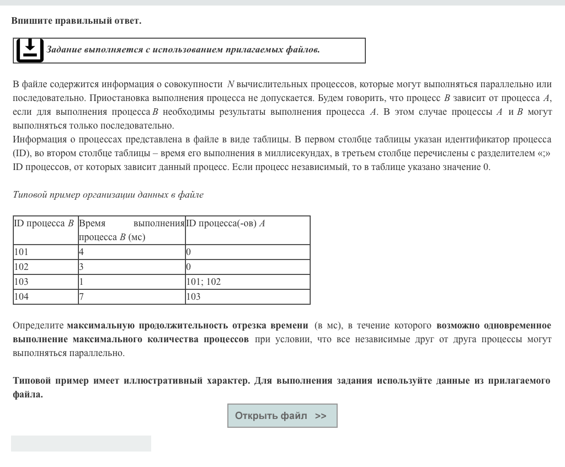Image resolution: width=565 pixels, height=467 pixels.
Task: Click table cell with process ID 101
Action: (21, 252)
